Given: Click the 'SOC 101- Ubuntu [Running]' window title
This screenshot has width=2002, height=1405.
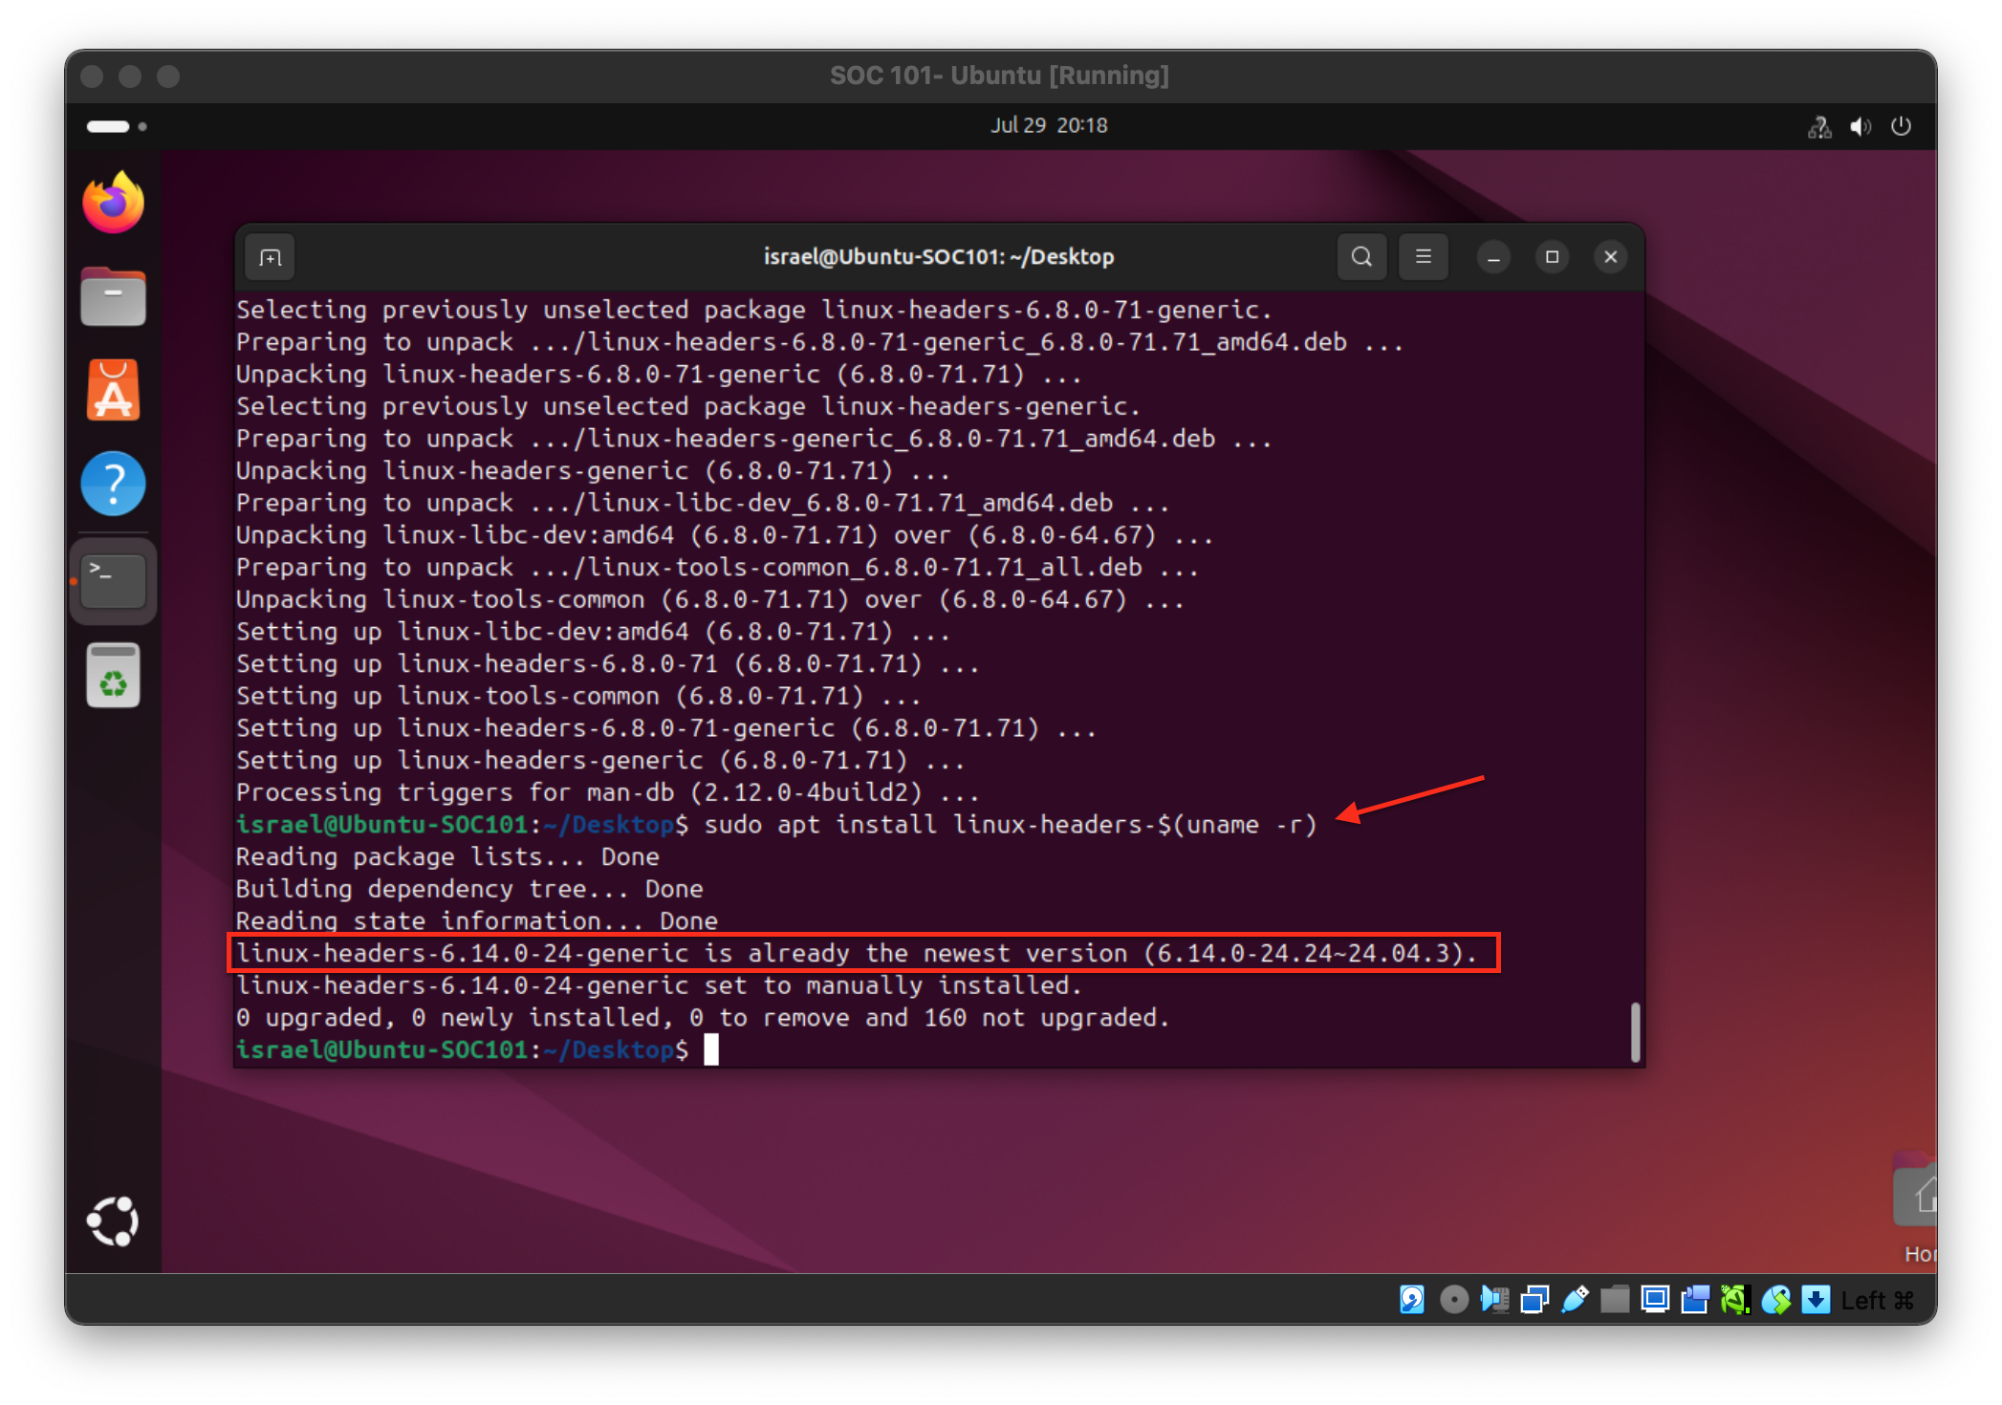Looking at the screenshot, I should pos(999,76).
